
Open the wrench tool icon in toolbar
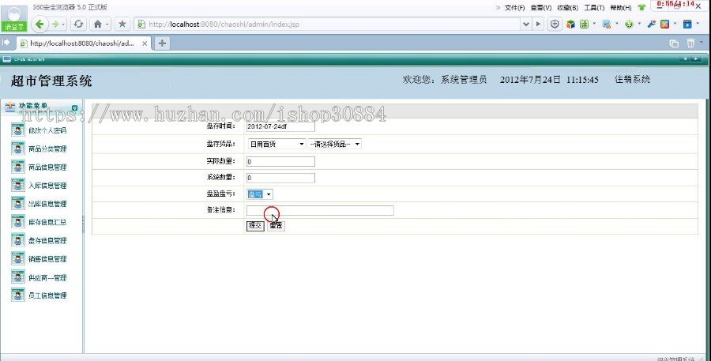pyautogui.click(x=652, y=24)
